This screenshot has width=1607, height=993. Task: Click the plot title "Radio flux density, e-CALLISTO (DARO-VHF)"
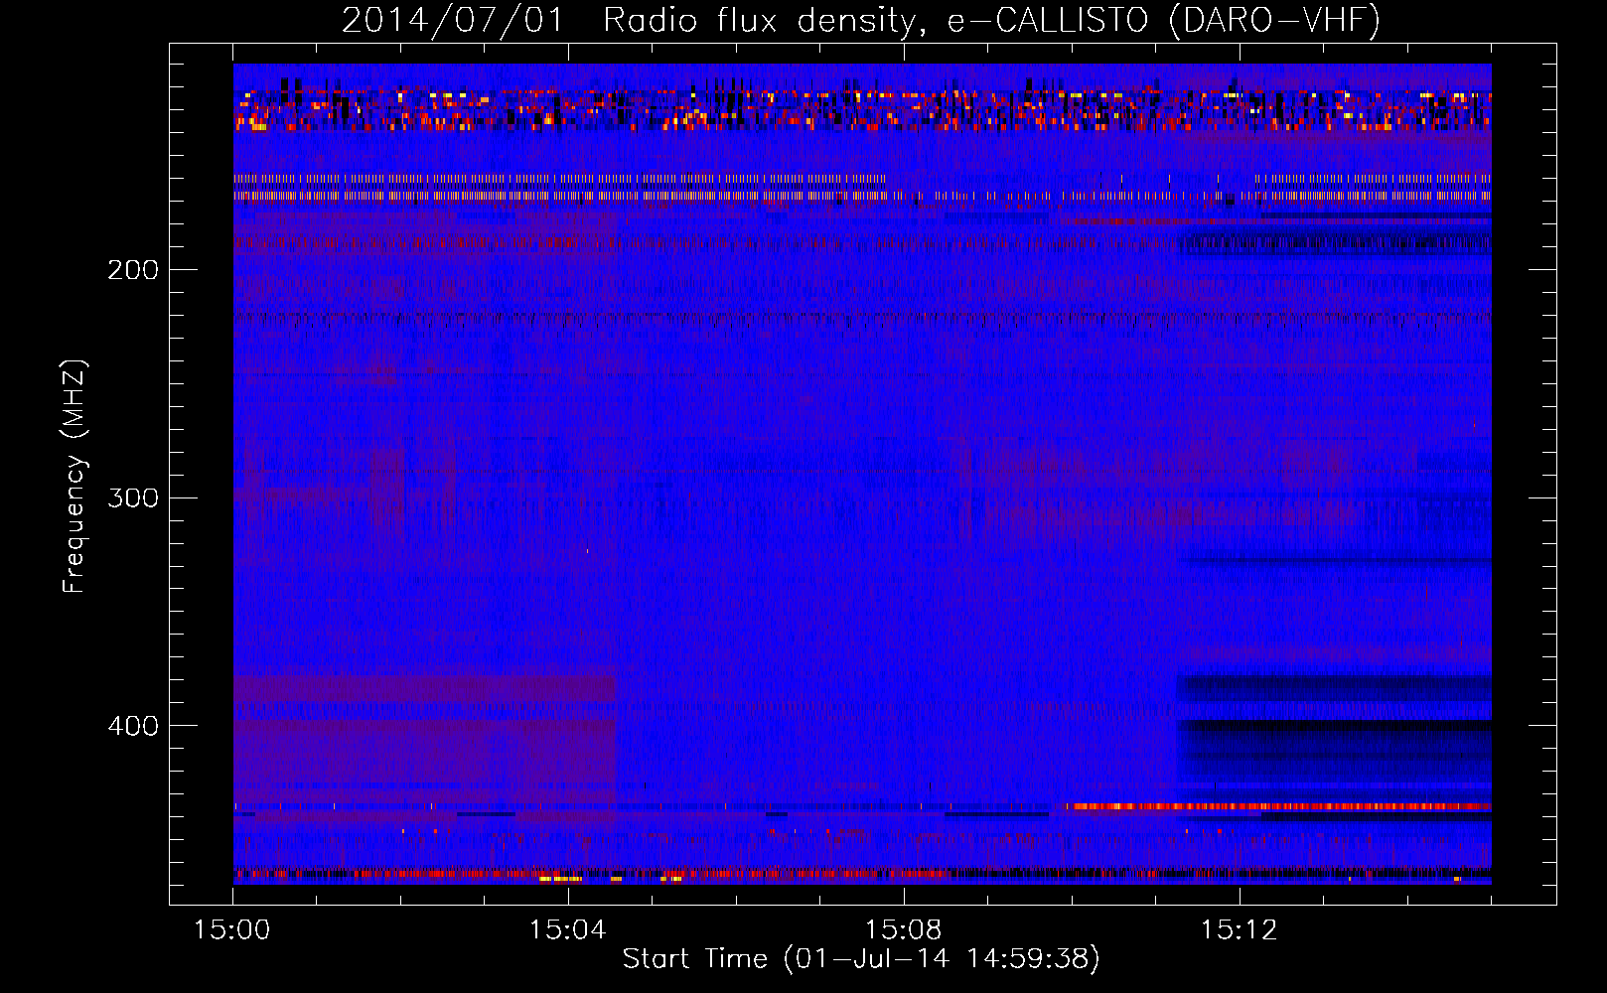point(991,21)
